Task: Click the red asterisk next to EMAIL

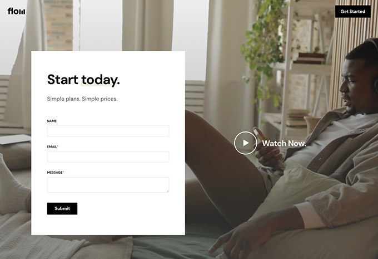Action: [x=57, y=146]
